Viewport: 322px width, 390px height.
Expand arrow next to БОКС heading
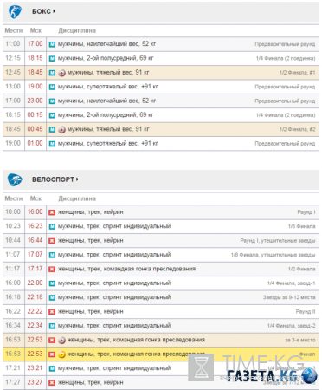click(54, 11)
